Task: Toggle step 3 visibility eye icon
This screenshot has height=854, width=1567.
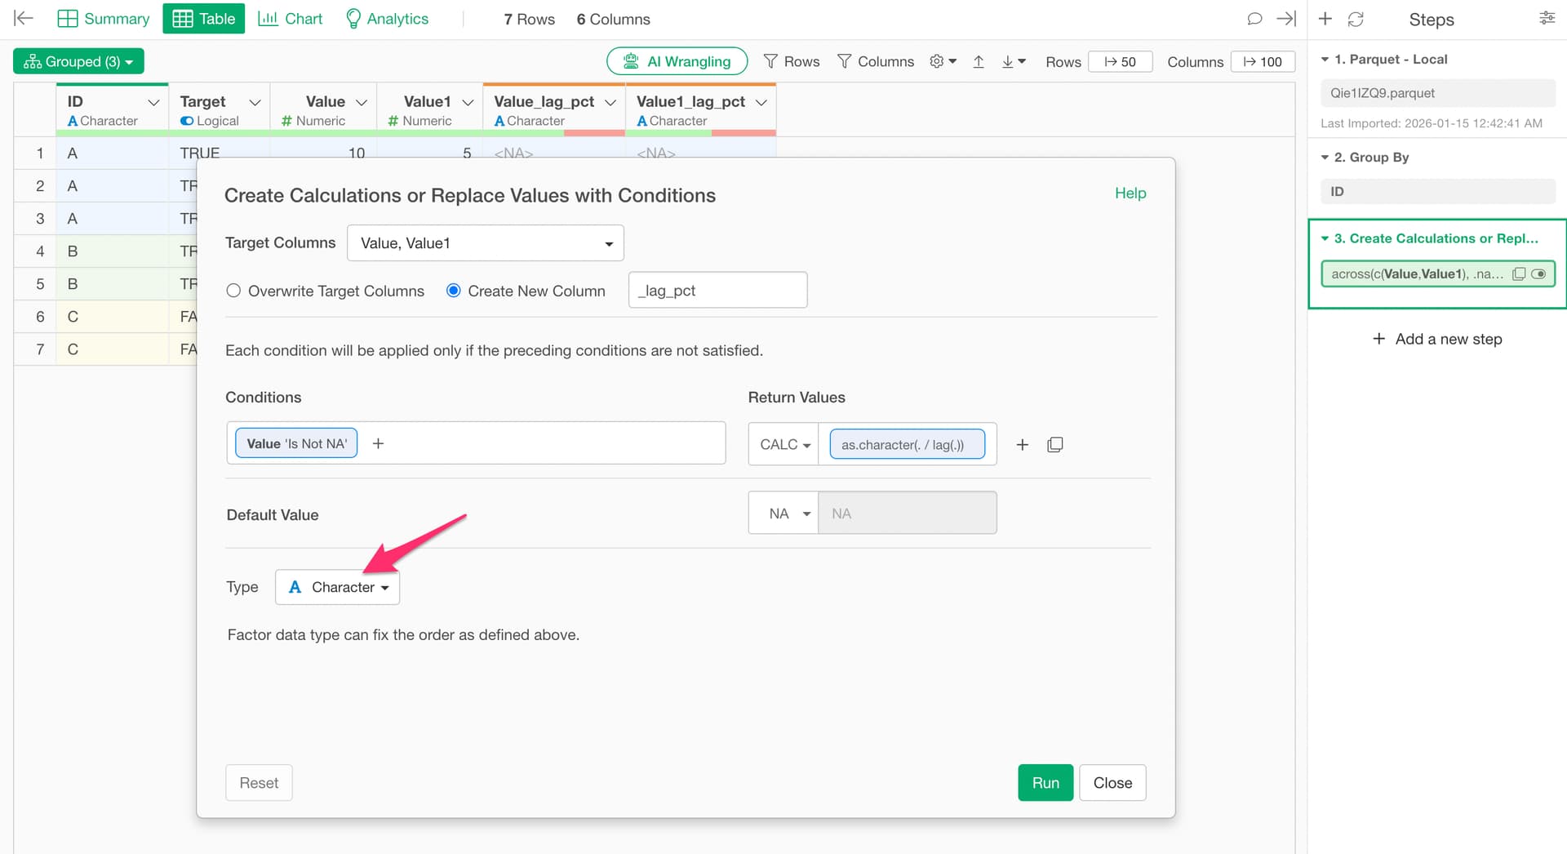Action: (x=1538, y=274)
